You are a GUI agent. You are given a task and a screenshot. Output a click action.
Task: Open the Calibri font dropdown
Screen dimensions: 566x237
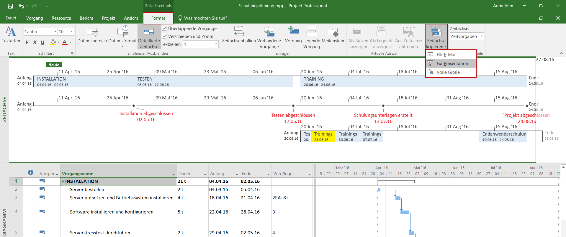tap(55, 31)
